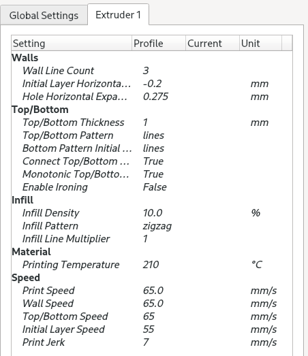Select the Initial Layer Speed row
Image resolution: width=308 pixels, height=356 pixels.
point(152,329)
